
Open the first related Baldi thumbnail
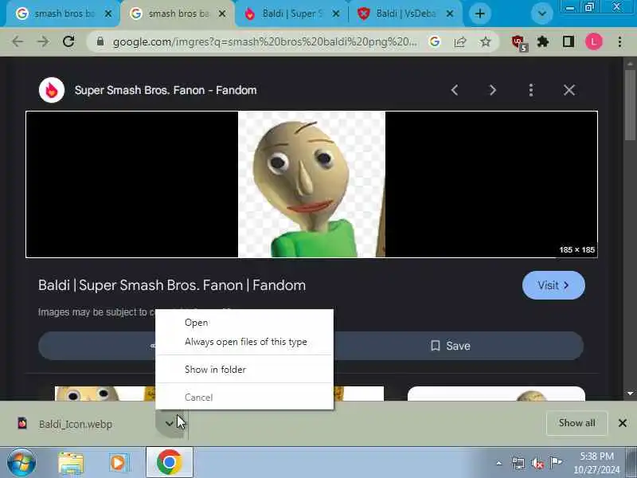[105, 394]
